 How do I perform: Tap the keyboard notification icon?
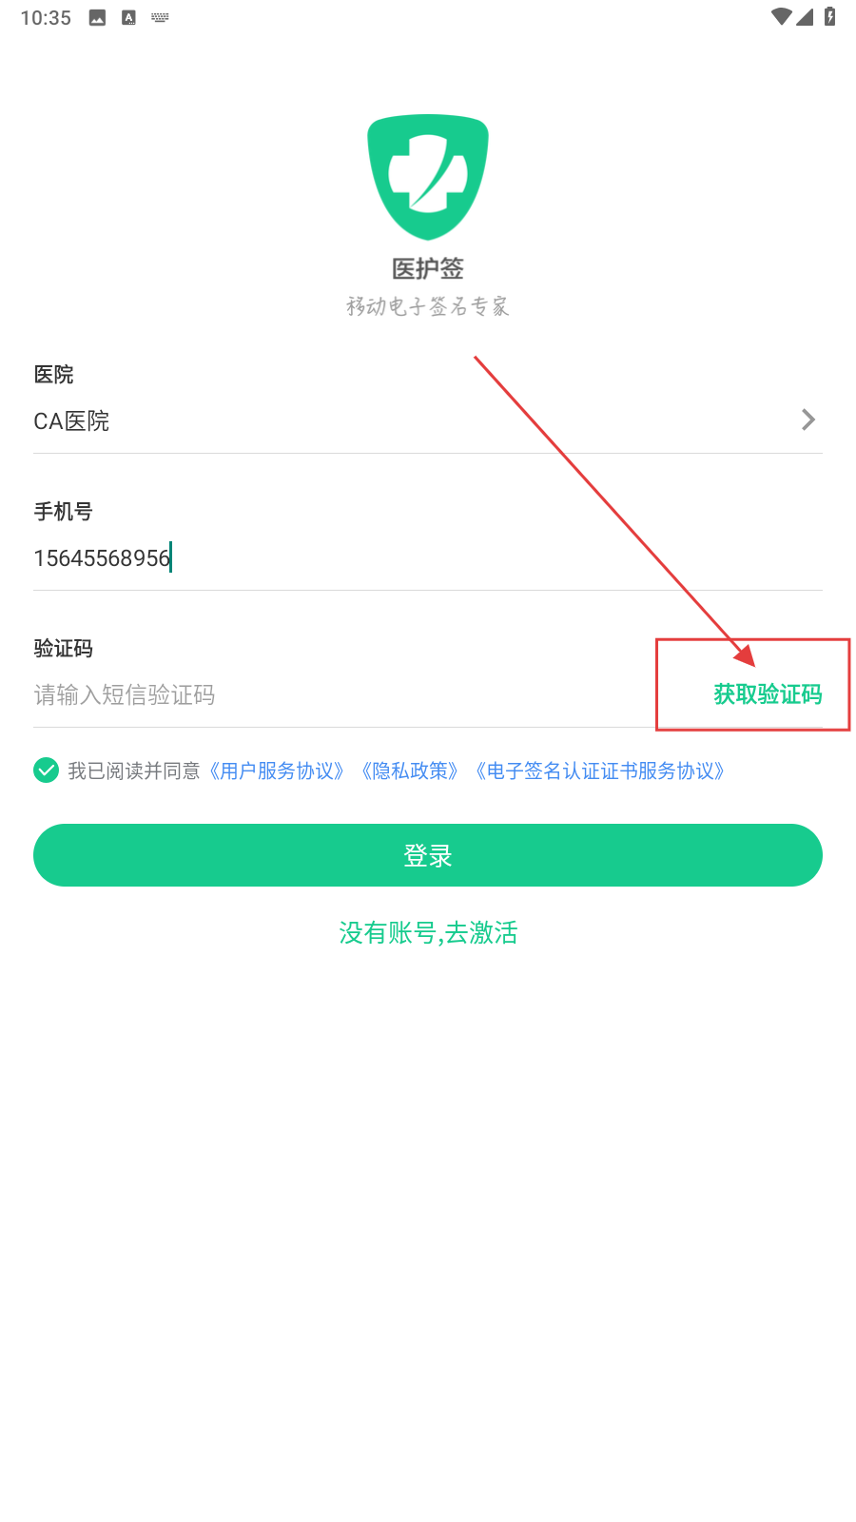tap(160, 17)
